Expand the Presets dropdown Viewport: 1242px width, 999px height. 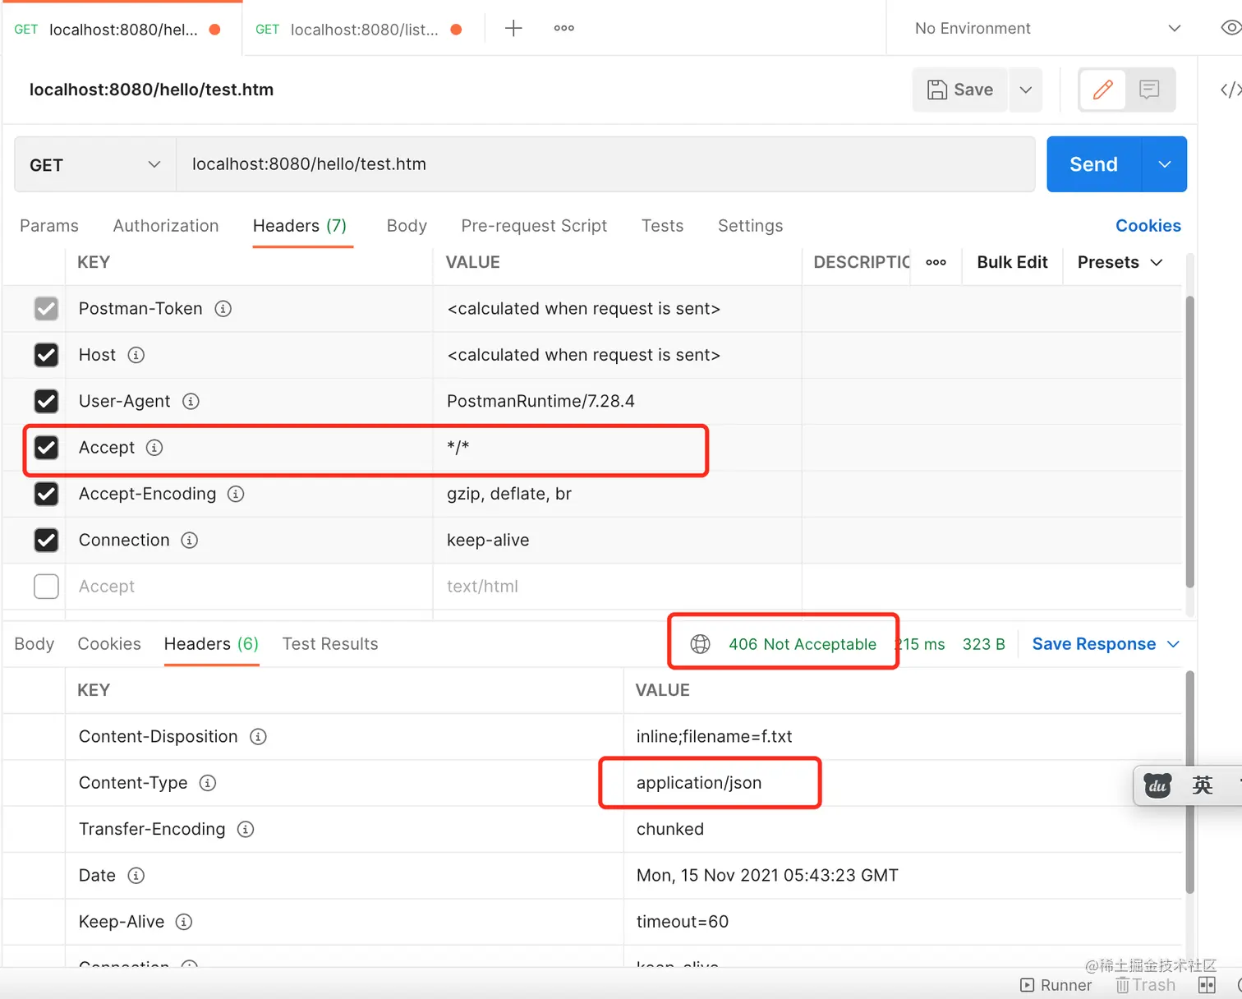[1120, 262]
